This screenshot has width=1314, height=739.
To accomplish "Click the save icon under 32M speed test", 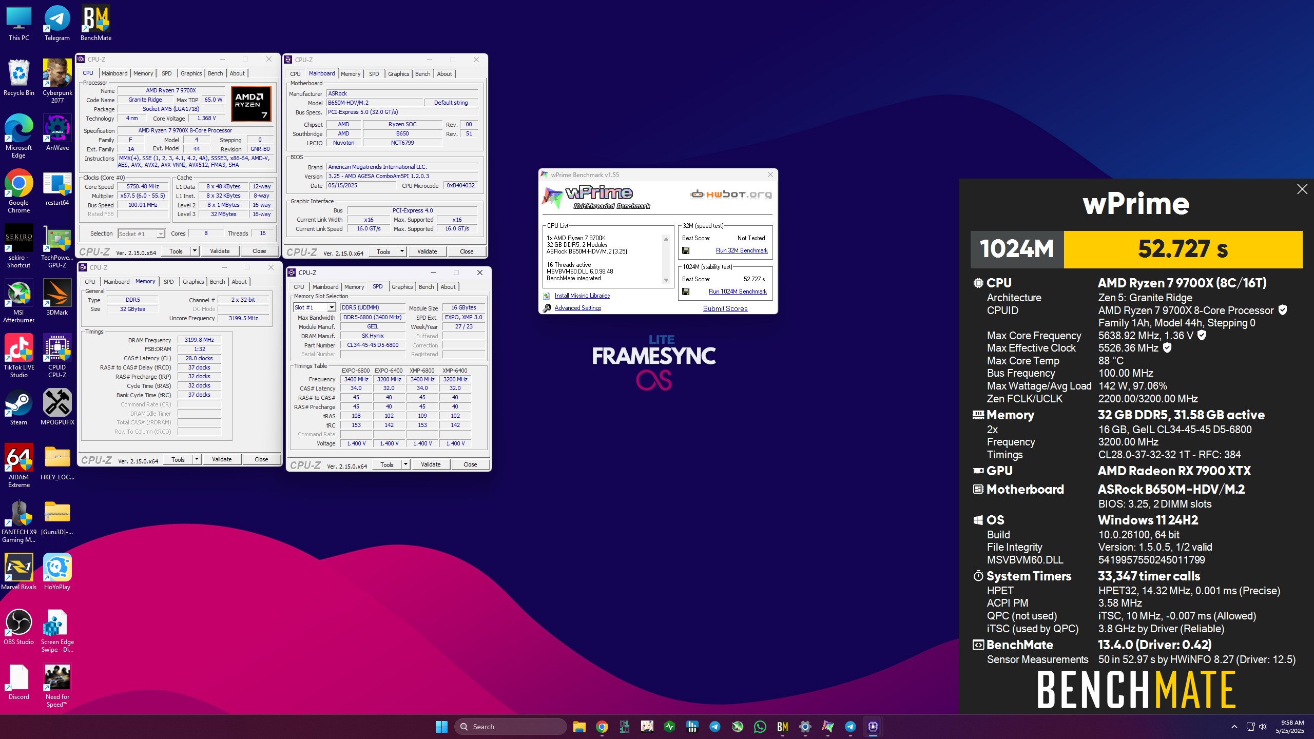I will coord(686,250).
